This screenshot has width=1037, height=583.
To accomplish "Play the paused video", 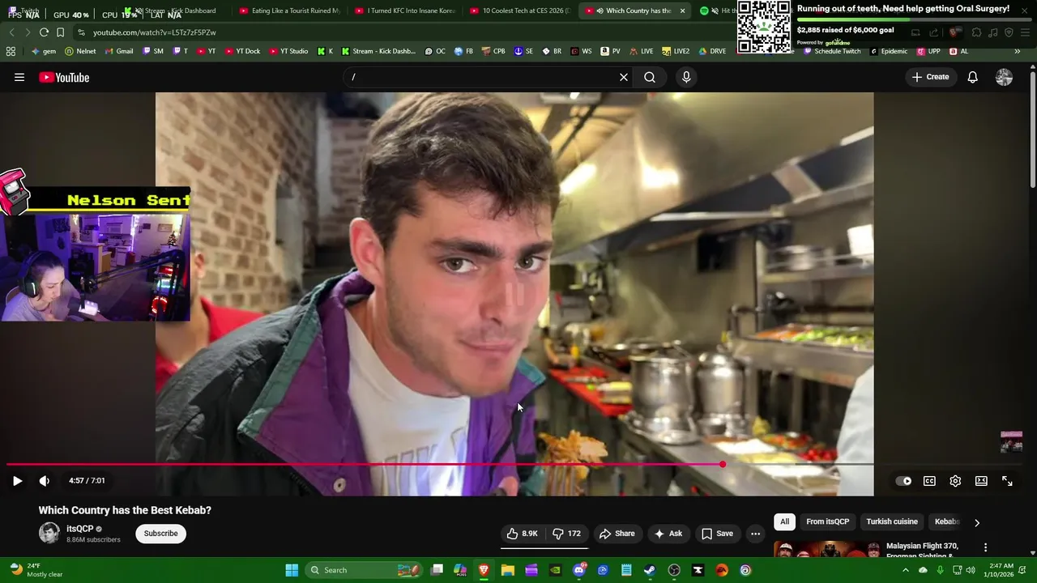I will [x=17, y=481].
